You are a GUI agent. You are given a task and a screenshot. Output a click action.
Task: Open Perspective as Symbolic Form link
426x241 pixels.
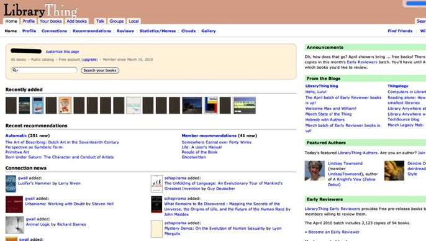click(x=34, y=147)
